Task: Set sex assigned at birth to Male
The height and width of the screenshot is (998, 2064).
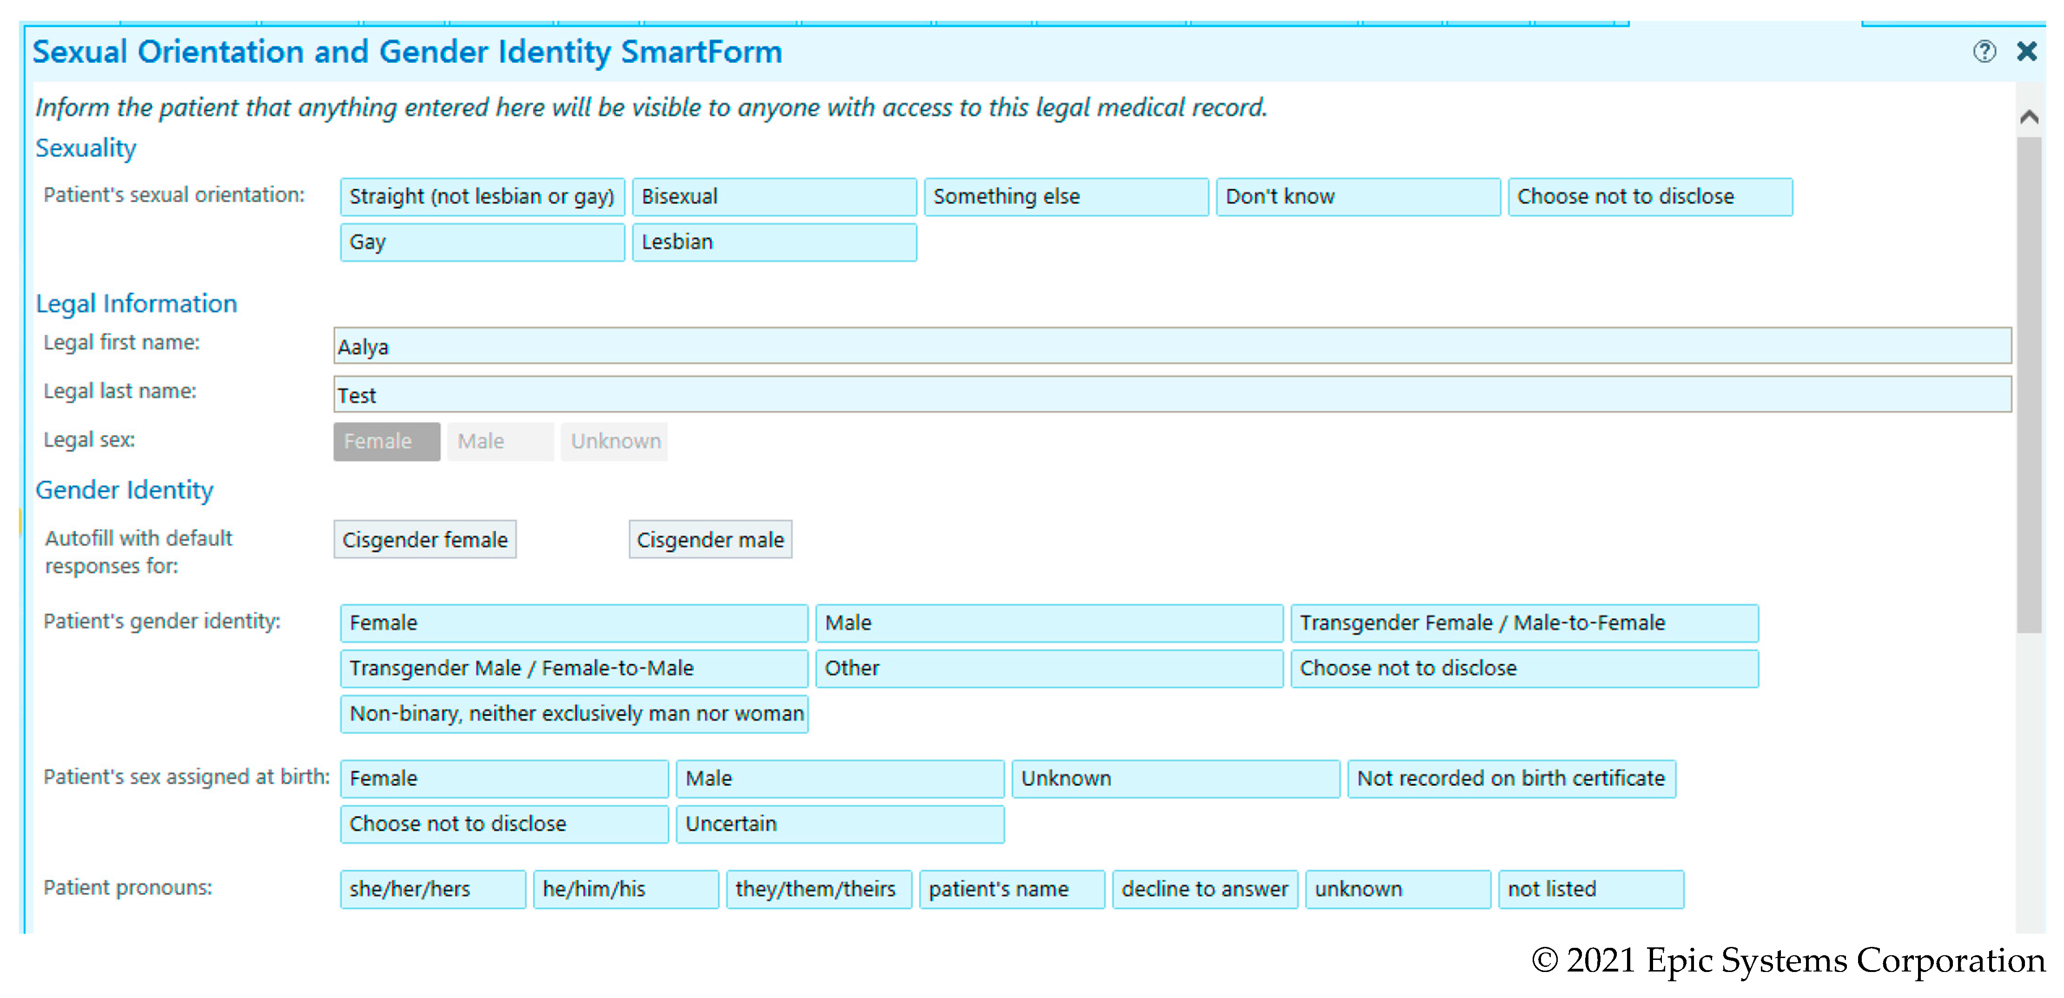Action: click(839, 779)
